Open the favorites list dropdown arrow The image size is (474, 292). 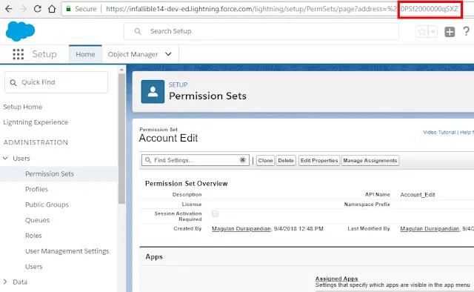point(433,31)
